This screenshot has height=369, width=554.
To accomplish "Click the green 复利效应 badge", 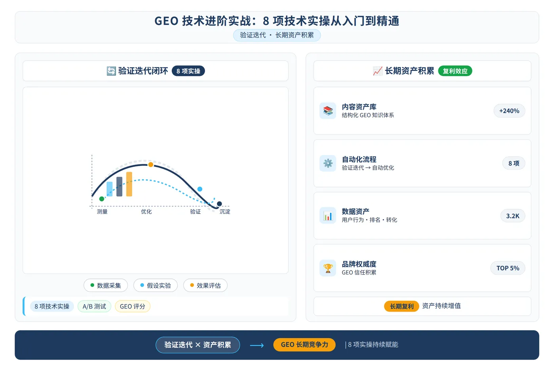I will pos(455,71).
